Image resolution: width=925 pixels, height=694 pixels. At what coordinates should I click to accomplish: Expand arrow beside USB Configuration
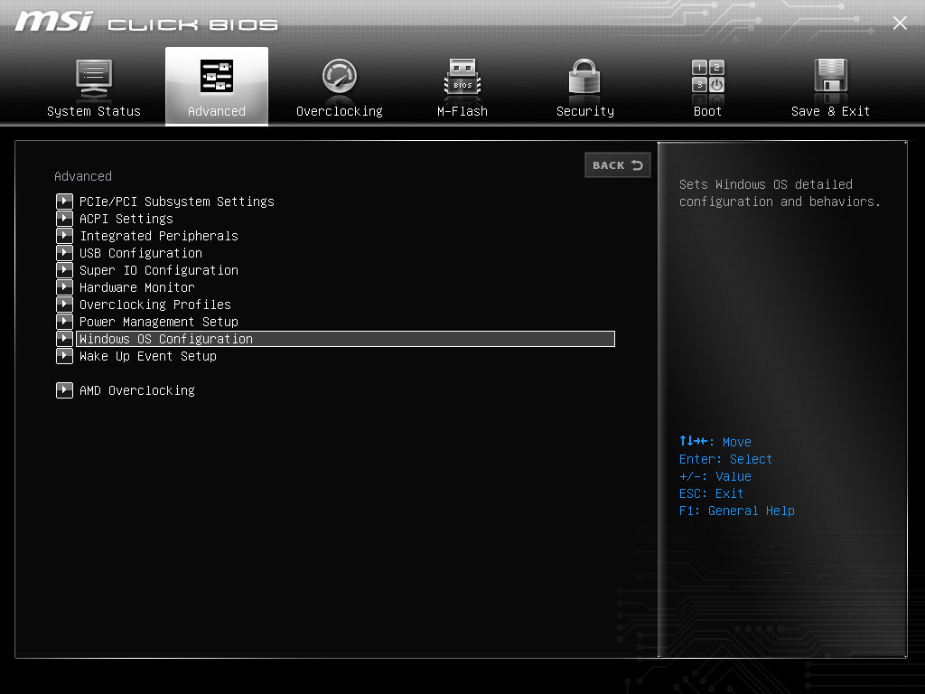pyautogui.click(x=64, y=253)
